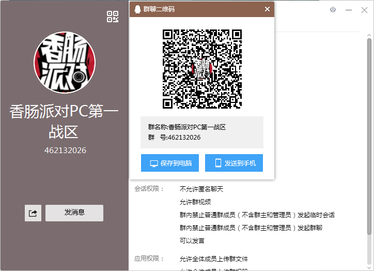Screen dimensions: 374x271
Task: Click the line about 发起临时会话
Action: [x=257, y=215]
